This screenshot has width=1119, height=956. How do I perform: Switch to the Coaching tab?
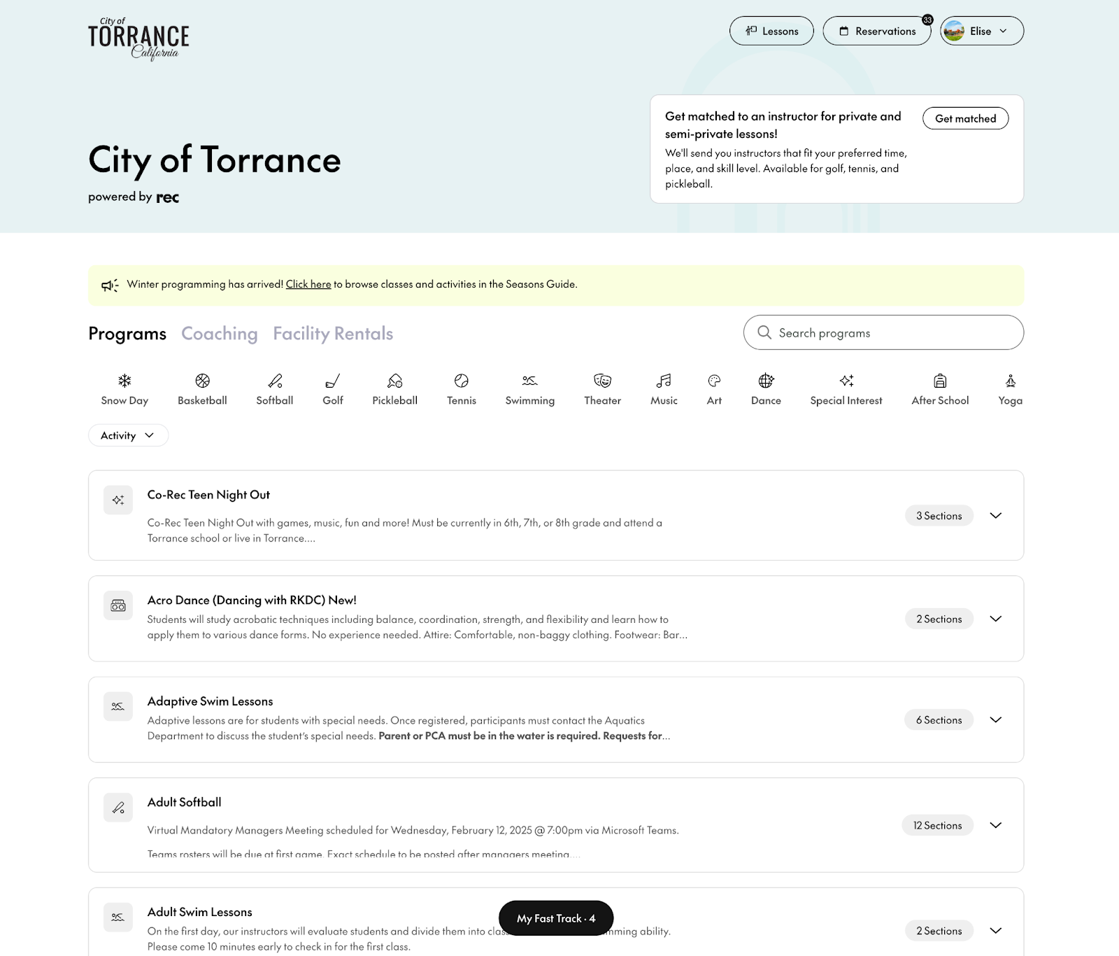tap(220, 334)
